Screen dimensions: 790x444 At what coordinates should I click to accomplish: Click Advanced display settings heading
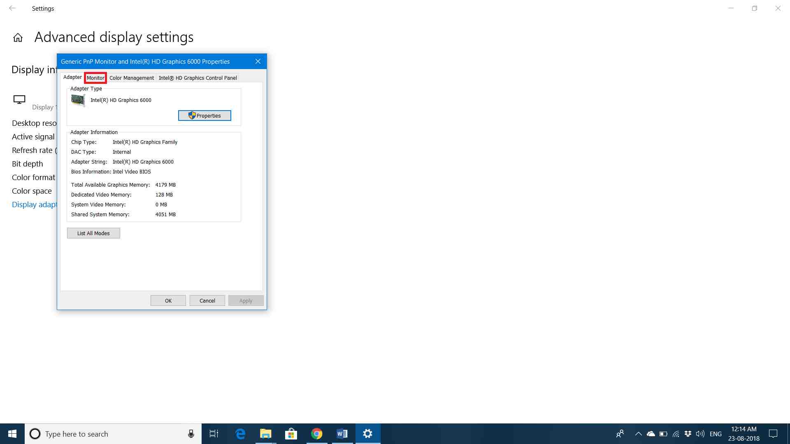pos(114,37)
